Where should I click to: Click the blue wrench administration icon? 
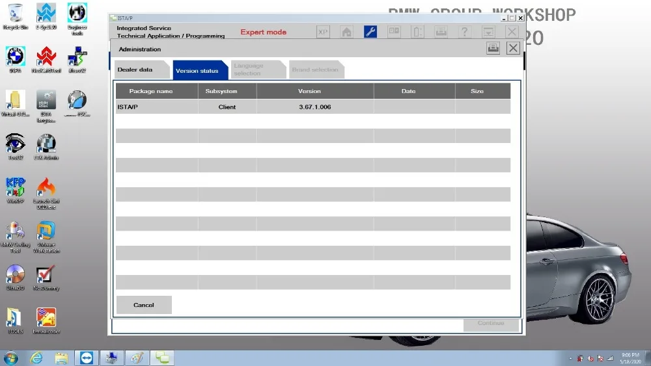coord(370,32)
